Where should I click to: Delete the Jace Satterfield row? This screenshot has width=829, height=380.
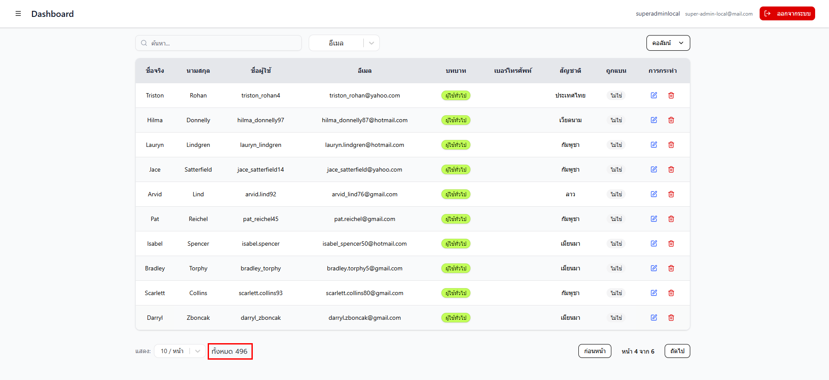point(671,169)
